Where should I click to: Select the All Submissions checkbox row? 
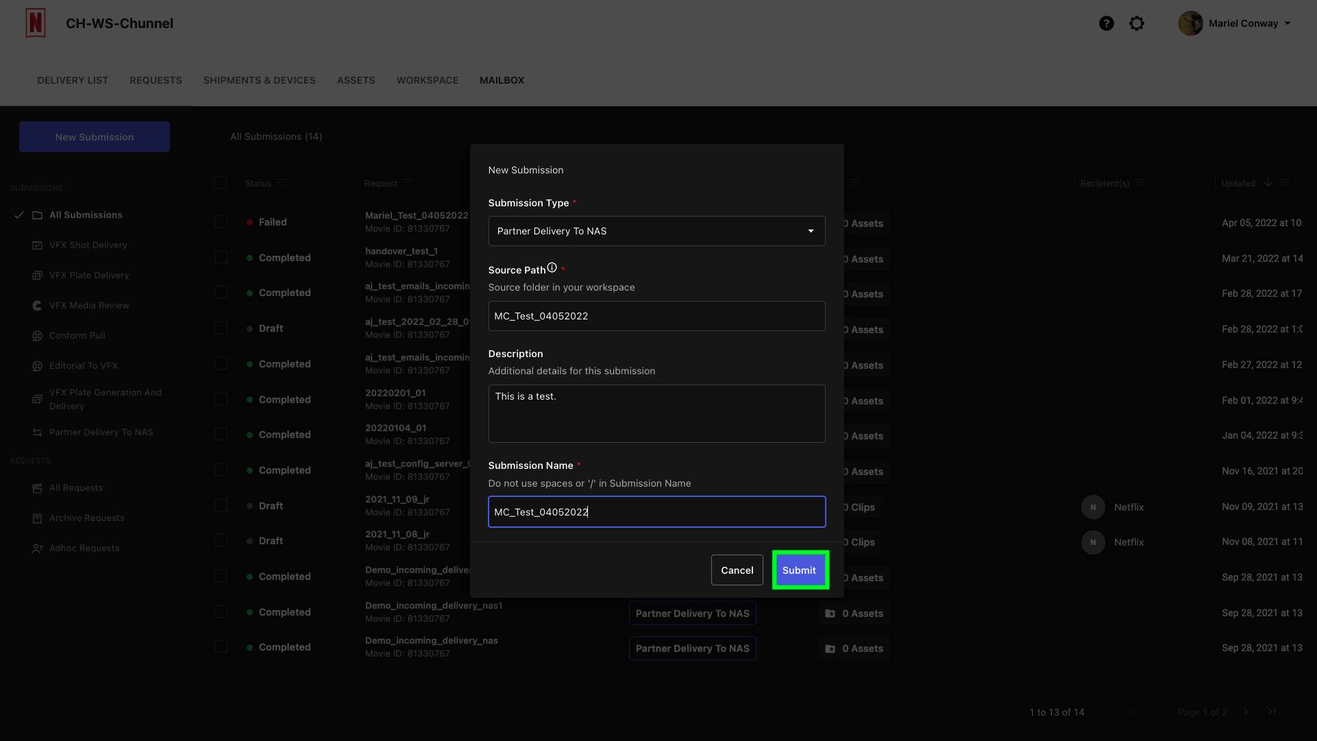[221, 182]
